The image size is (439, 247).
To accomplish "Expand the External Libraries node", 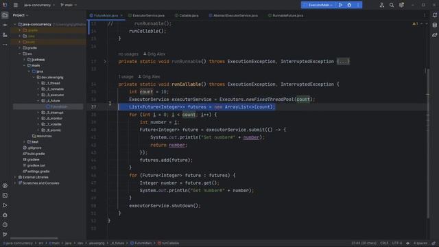I will 15,177.
